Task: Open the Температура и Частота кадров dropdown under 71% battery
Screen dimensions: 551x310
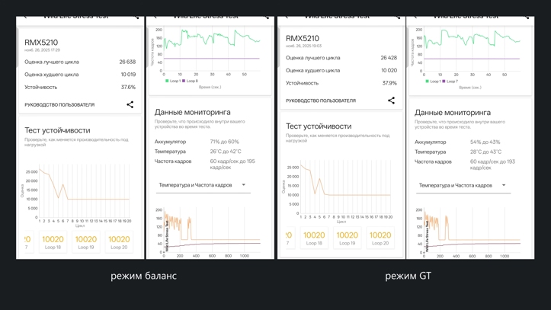Action: coord(203,185)
